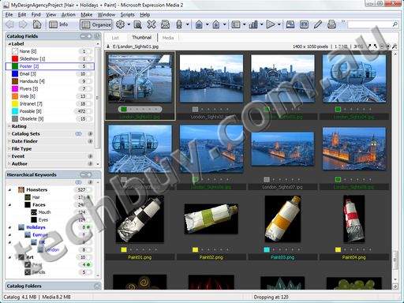Expand the Date Finder group

pyautogui.click(x=9, y=141)
